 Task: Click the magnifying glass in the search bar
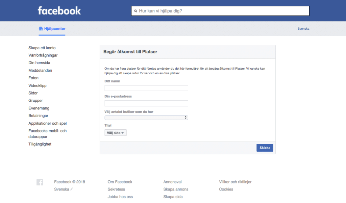137,10
